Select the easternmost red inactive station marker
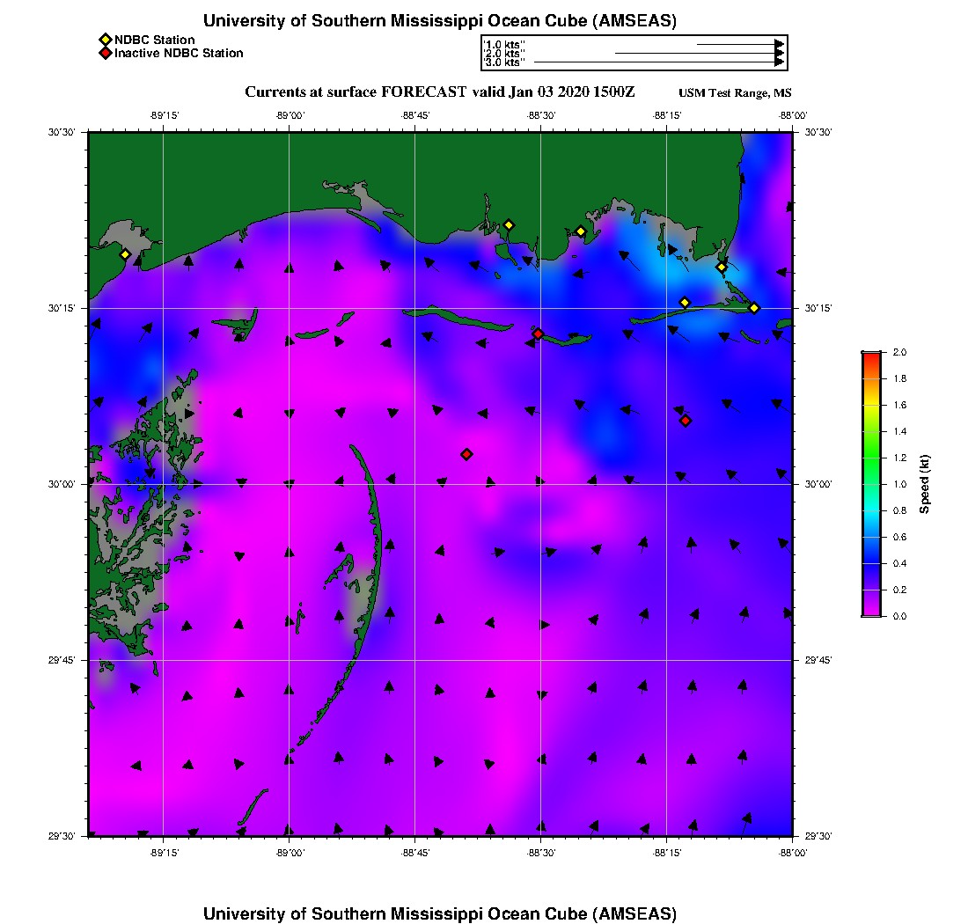Viewport: 968px width, 924px height. (x=686, y=421)
